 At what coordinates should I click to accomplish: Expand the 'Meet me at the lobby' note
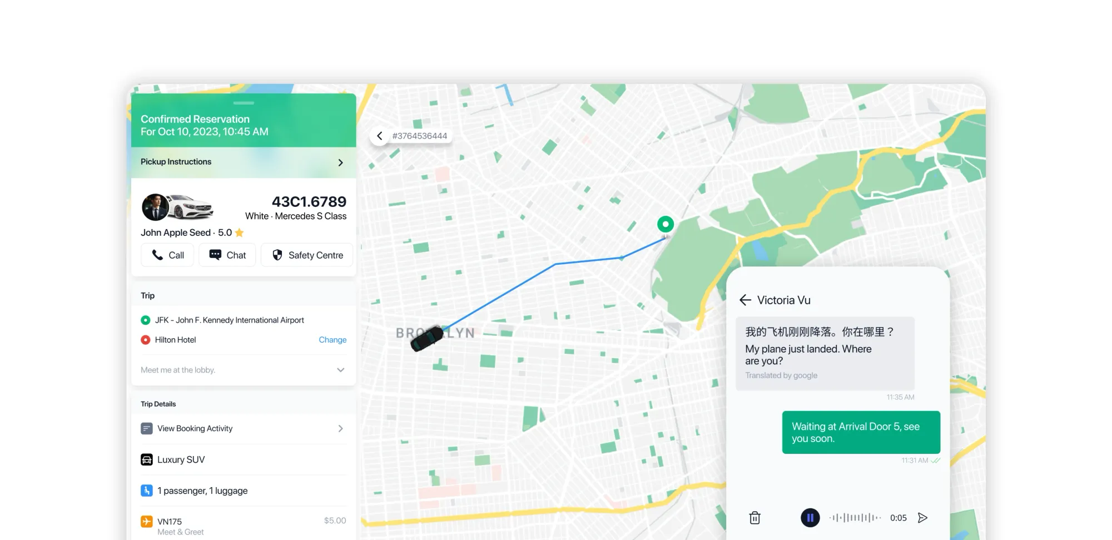(x=340, y=370)
